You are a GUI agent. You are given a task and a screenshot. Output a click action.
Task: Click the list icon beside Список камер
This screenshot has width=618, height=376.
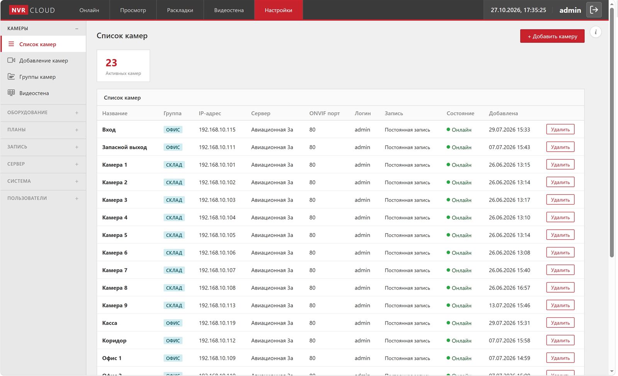click(11, 44)
